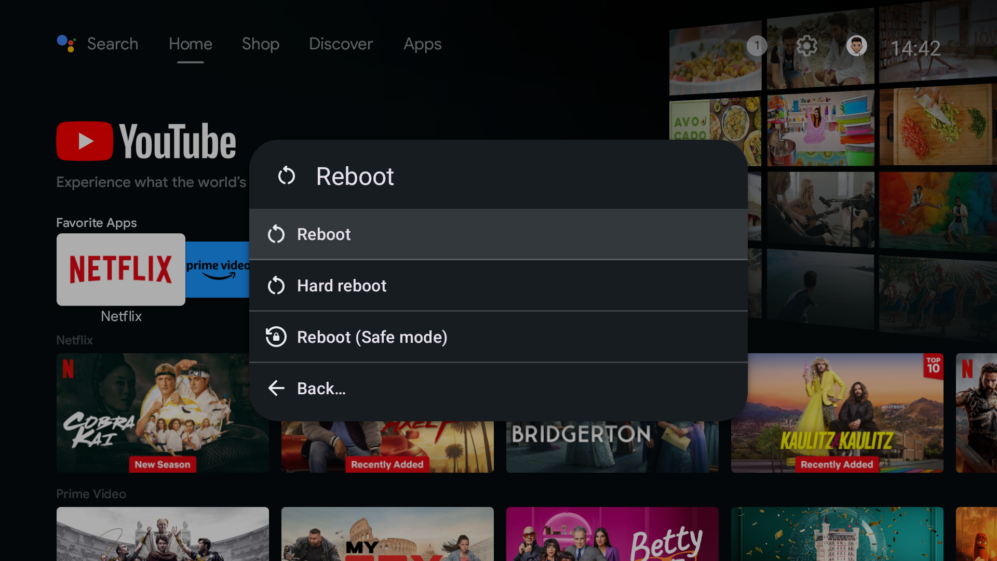Click the Reboot row circular arrow icon
This screenshot has width=997, height=561.
[x=276, y=234]
